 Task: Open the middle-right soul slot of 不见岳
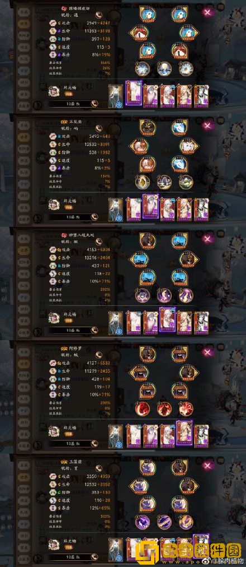click(x=190, y=145)
